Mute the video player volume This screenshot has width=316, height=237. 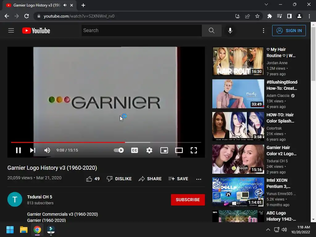coord(47,150)
